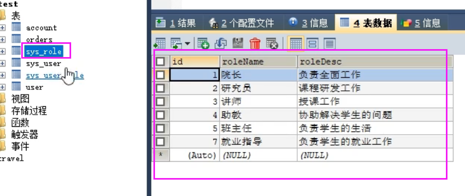Image resolution: width=465 pixels, height=196 pixels.
Task: Open the export dropdown arrow in toolbar
Action: pos(187,44)
